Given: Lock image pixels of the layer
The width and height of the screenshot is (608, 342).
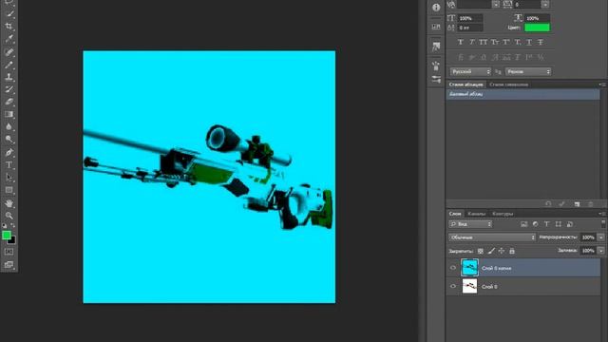Looking at the screenshot, I should point(491,251).
